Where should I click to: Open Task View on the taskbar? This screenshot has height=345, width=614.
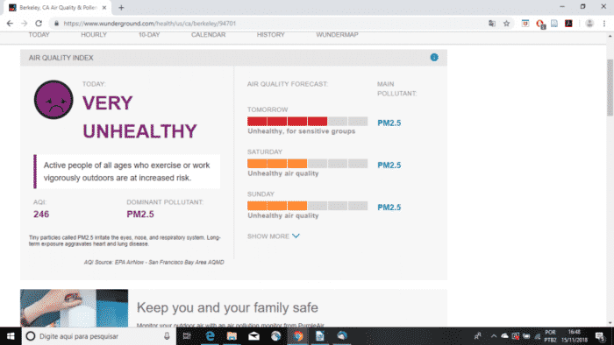(187, 336)
